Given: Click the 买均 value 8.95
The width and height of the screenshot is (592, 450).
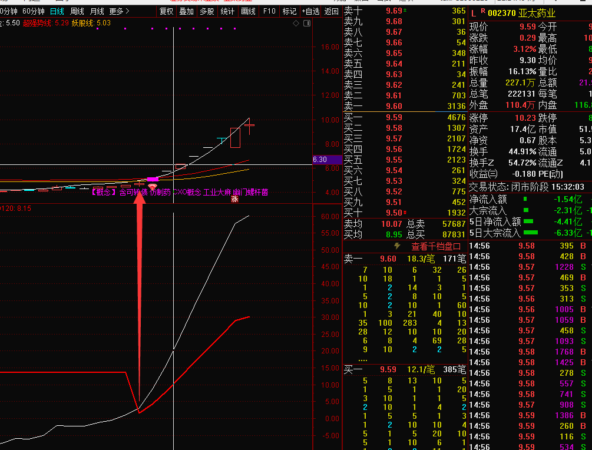Looking at the screenshot, I should (394, 234).
